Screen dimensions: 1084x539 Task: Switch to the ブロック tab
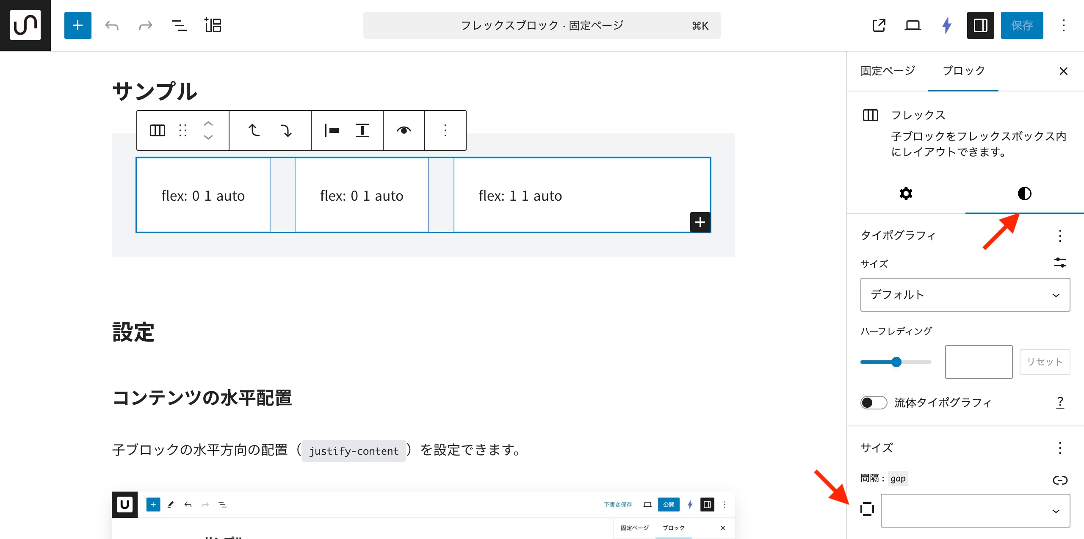963,71
